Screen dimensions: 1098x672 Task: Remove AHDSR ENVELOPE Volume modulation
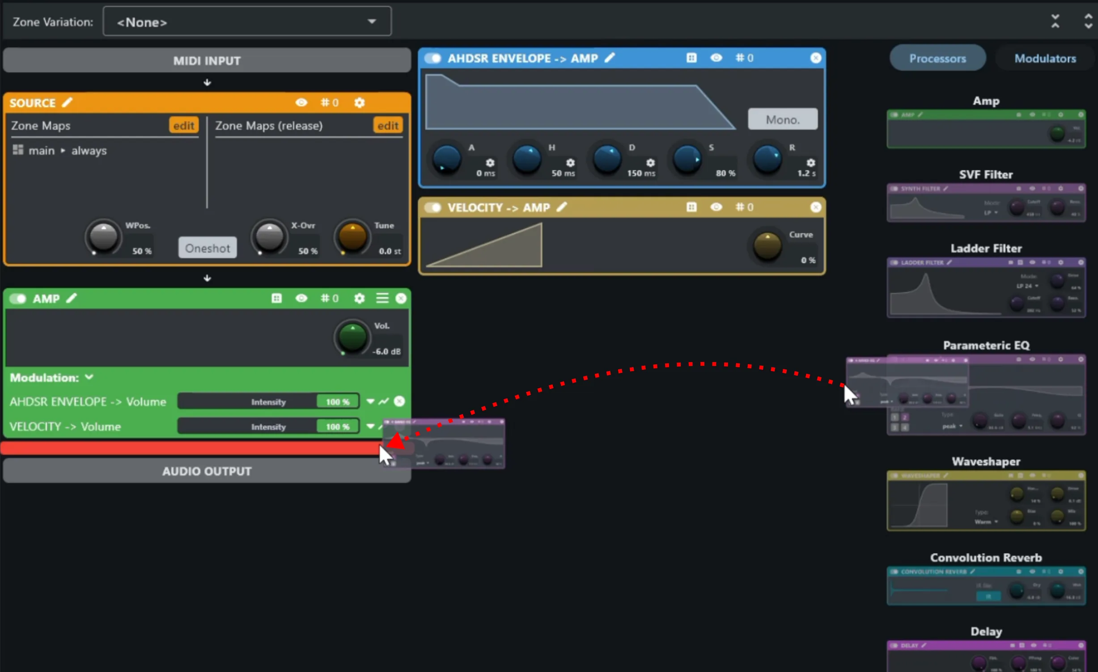[399, 402]
